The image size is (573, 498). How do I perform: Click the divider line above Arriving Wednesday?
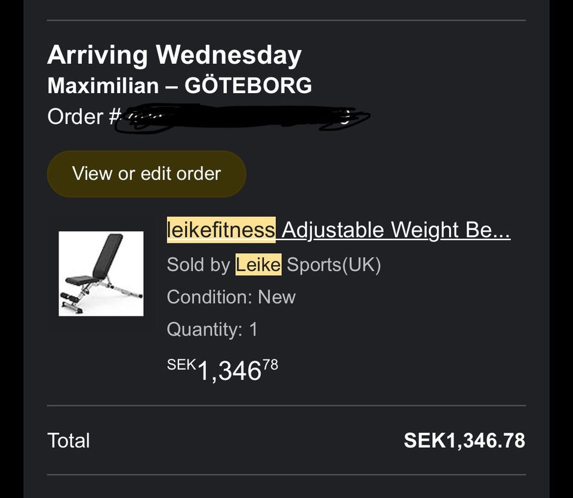tap(286, 20)
